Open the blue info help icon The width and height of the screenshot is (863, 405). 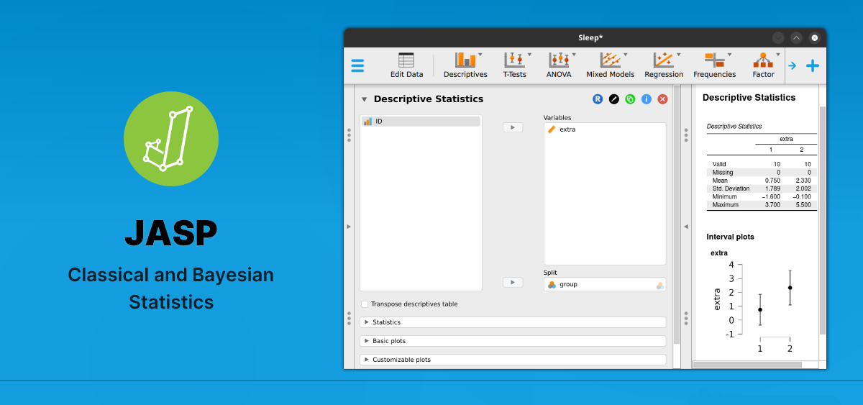click(647, 99)
